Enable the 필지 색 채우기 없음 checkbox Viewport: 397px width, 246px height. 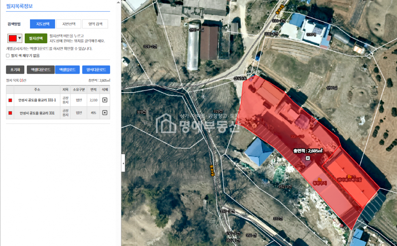tap(8, 55)
